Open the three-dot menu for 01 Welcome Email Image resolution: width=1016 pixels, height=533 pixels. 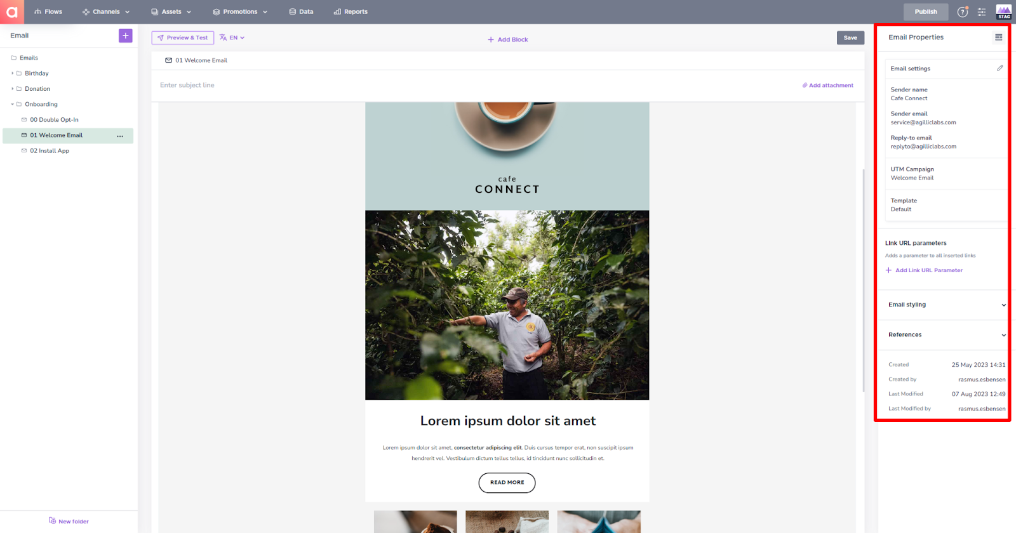120,136
